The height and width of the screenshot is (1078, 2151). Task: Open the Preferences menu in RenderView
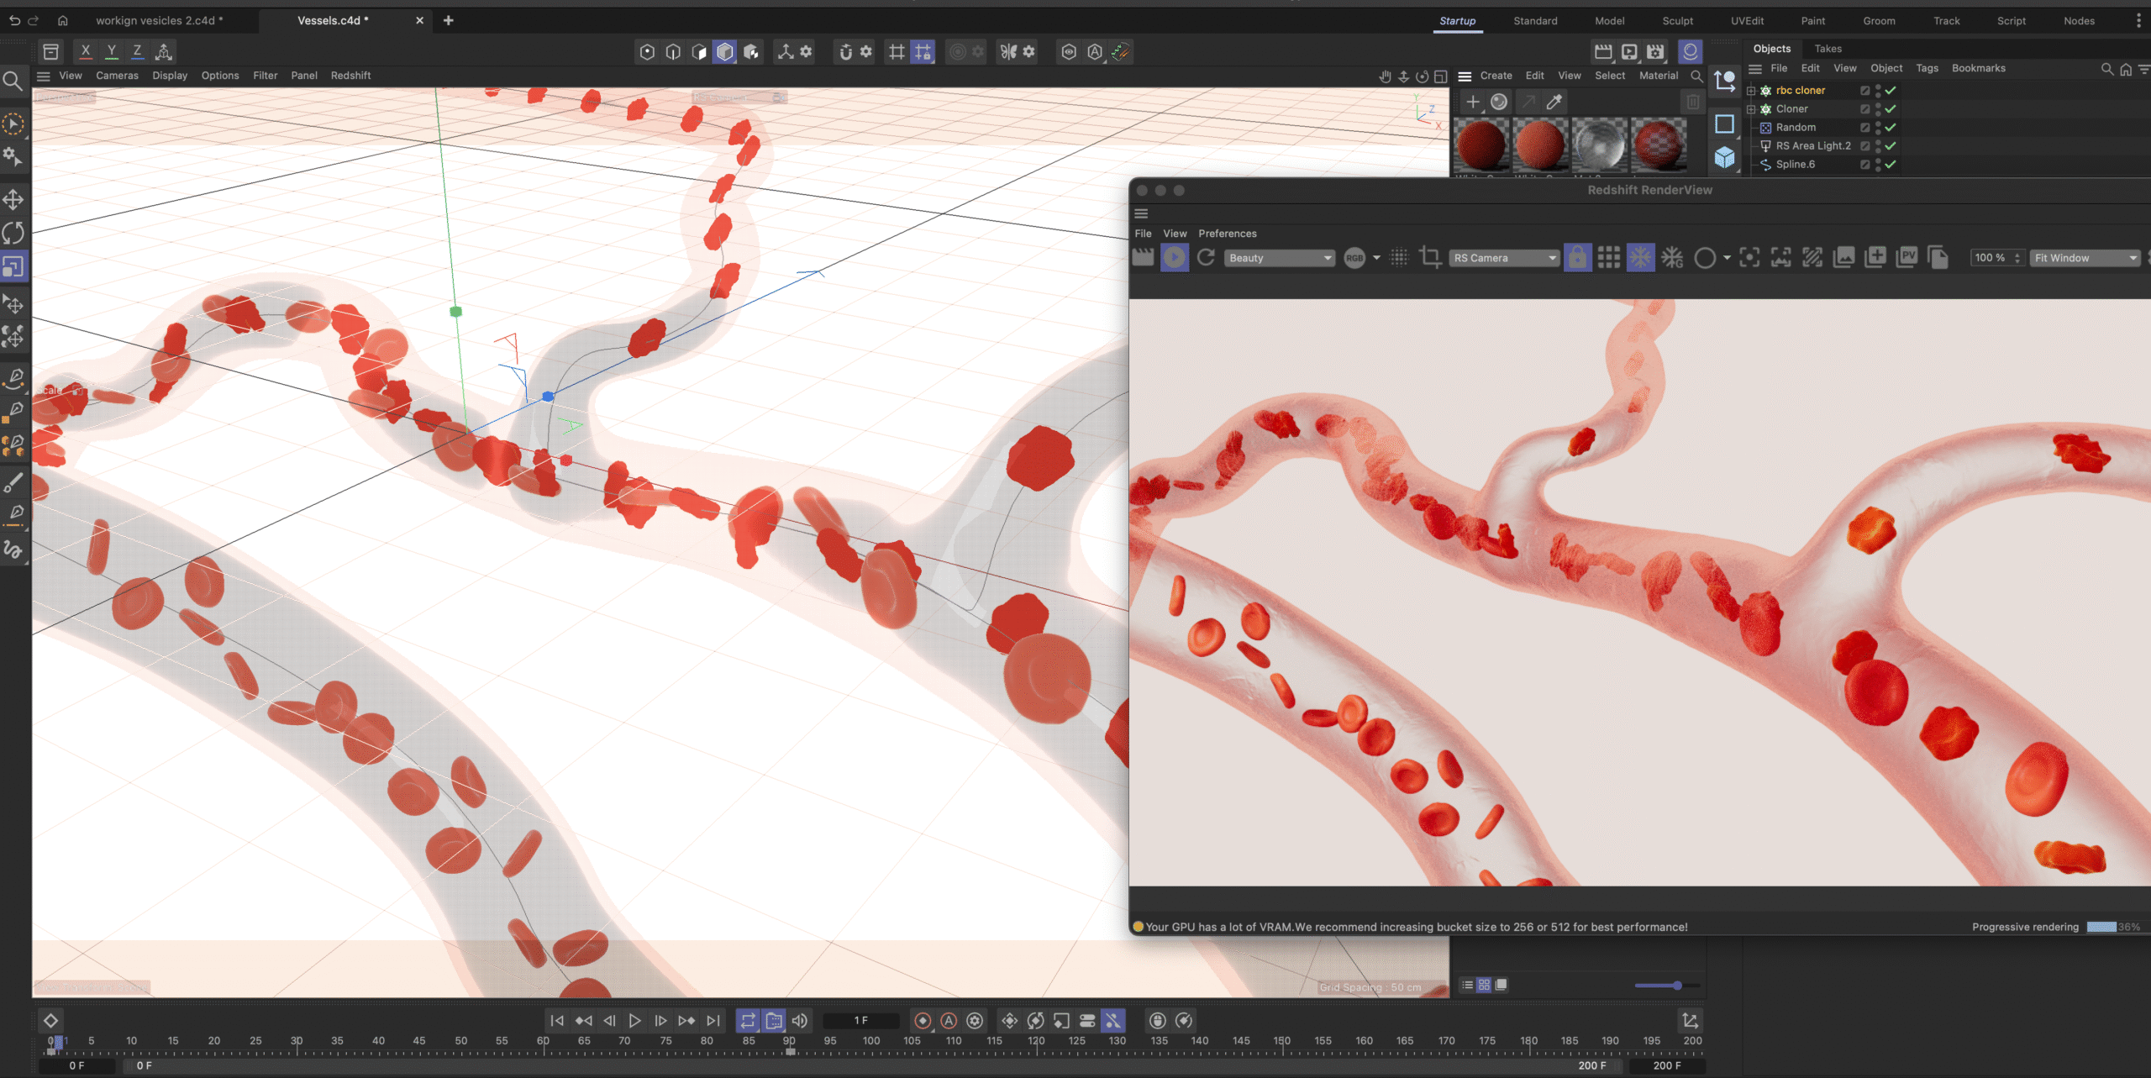coord(1227,234)
